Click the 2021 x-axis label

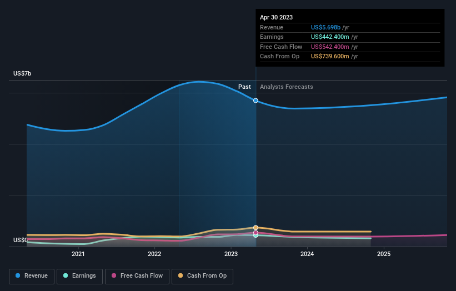pyautogui.click(x=78, y=254)
